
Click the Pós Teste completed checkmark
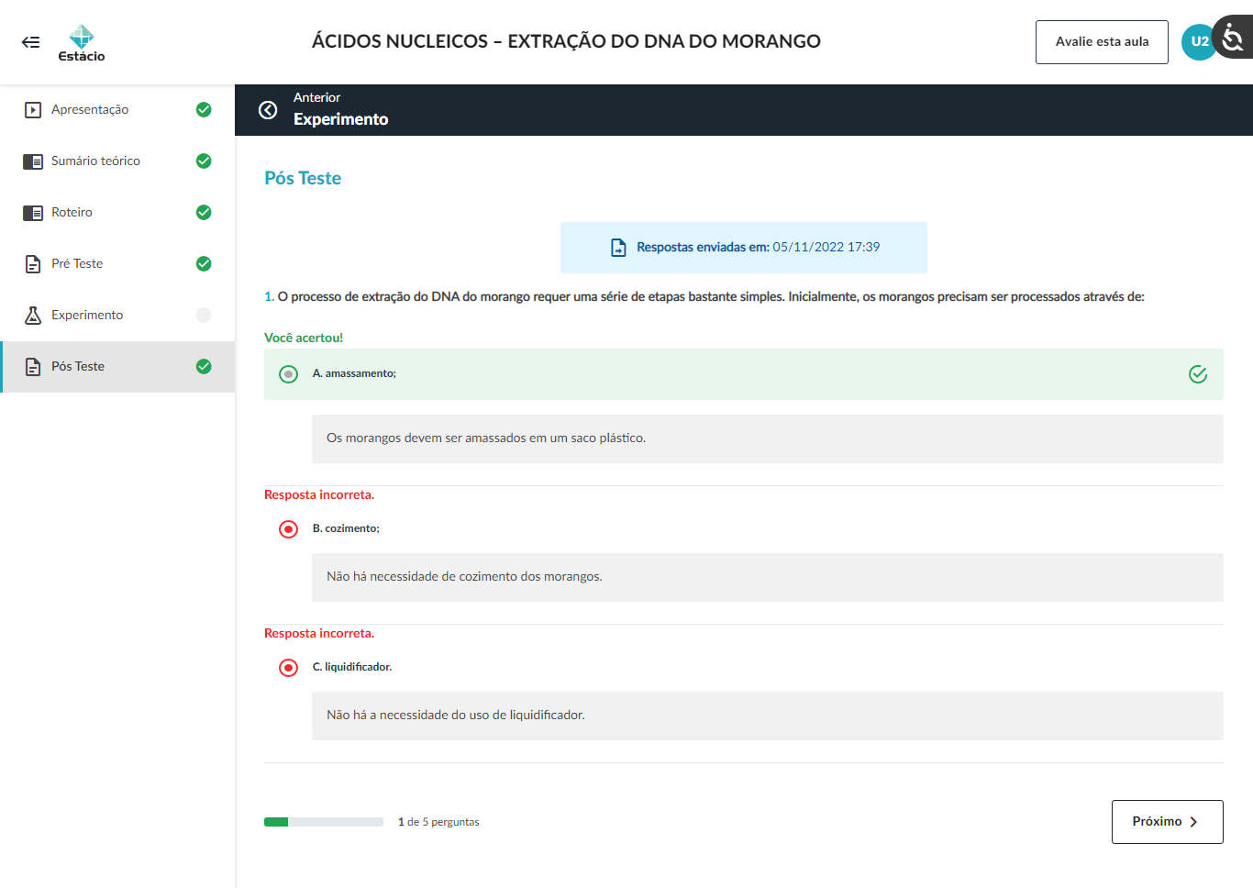pos(204,367)
